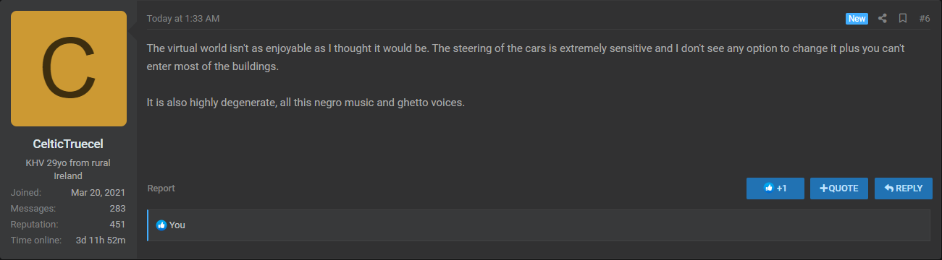Open the post number #6 permalink

[x=925, y=19]
